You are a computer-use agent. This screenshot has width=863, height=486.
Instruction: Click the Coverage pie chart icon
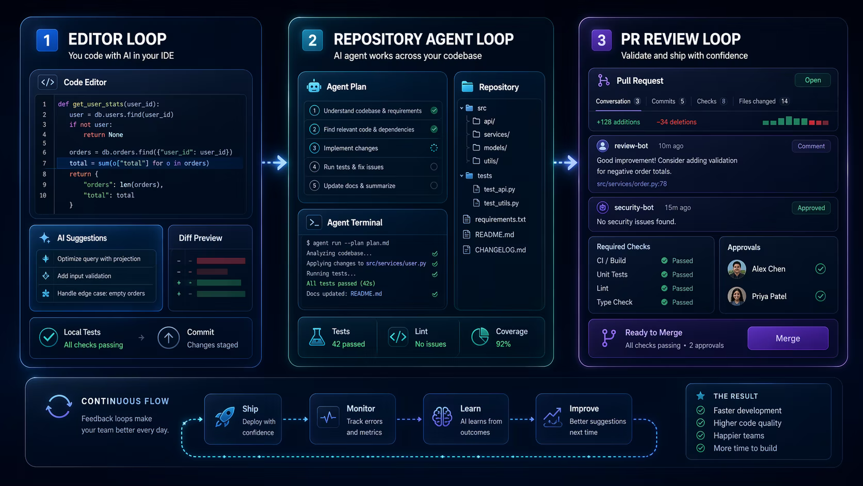(x=480, y=337)
